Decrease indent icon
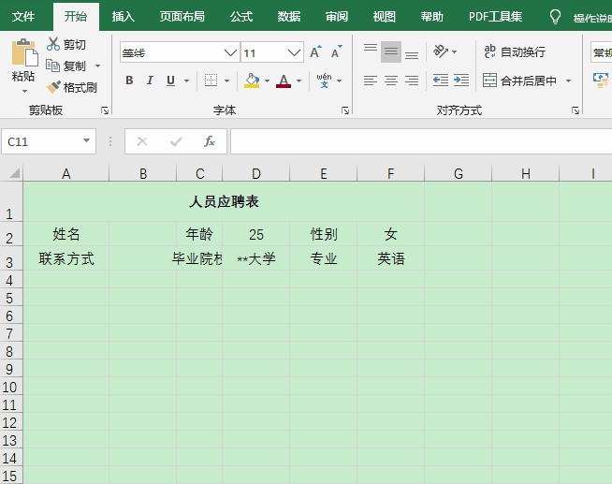 click(x=441, y=81)
